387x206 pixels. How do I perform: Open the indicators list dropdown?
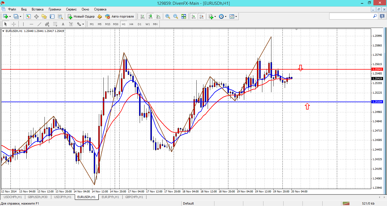click(215, 16)
